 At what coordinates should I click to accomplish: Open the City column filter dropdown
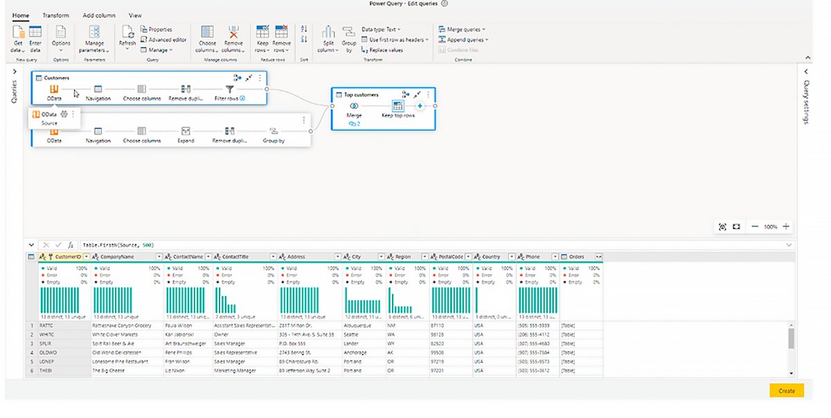(x=381, y=257)
